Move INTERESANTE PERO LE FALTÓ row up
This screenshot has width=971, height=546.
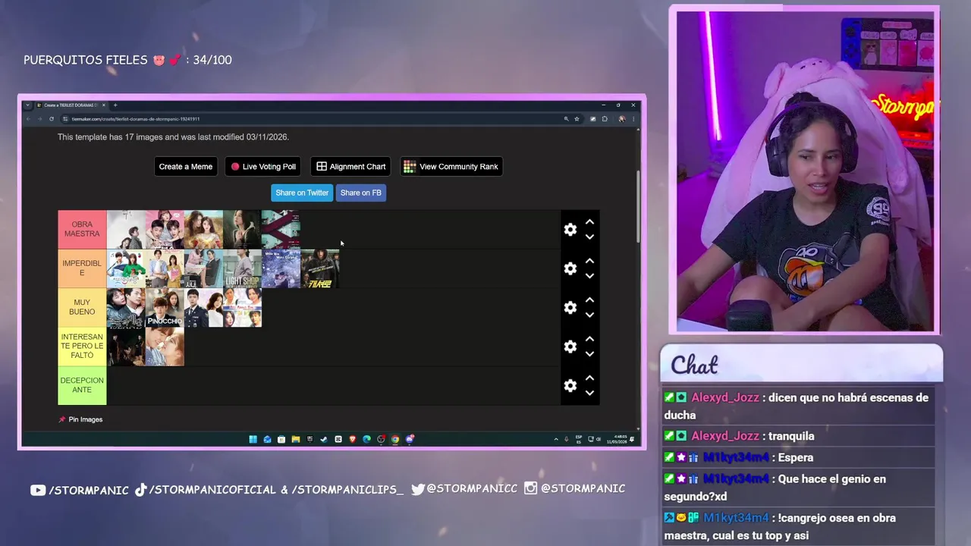(x=589, y=339)
